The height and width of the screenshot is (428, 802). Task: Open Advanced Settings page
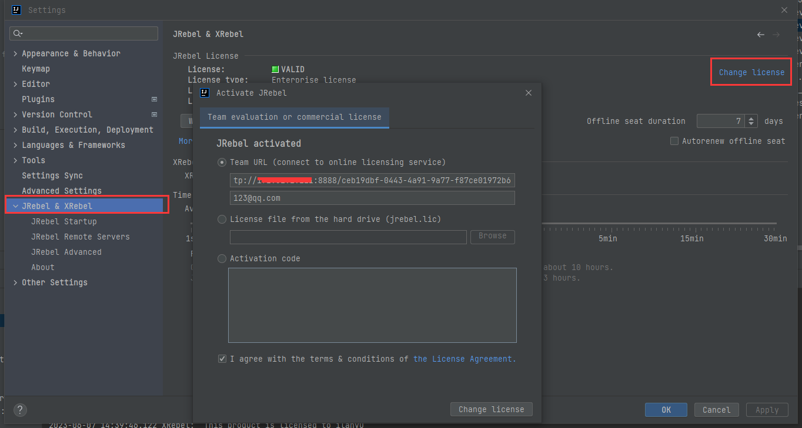point(62,191)
